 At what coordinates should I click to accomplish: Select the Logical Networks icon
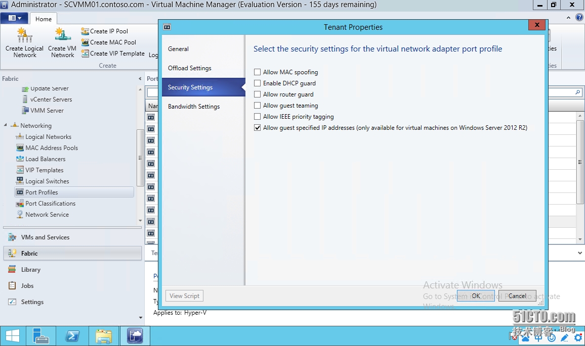pos(20,137)
